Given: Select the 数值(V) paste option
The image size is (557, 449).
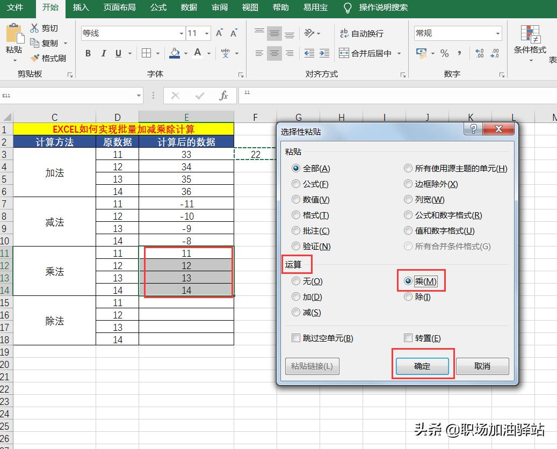Looking at the screenshot, I should (x=296, y=199).
